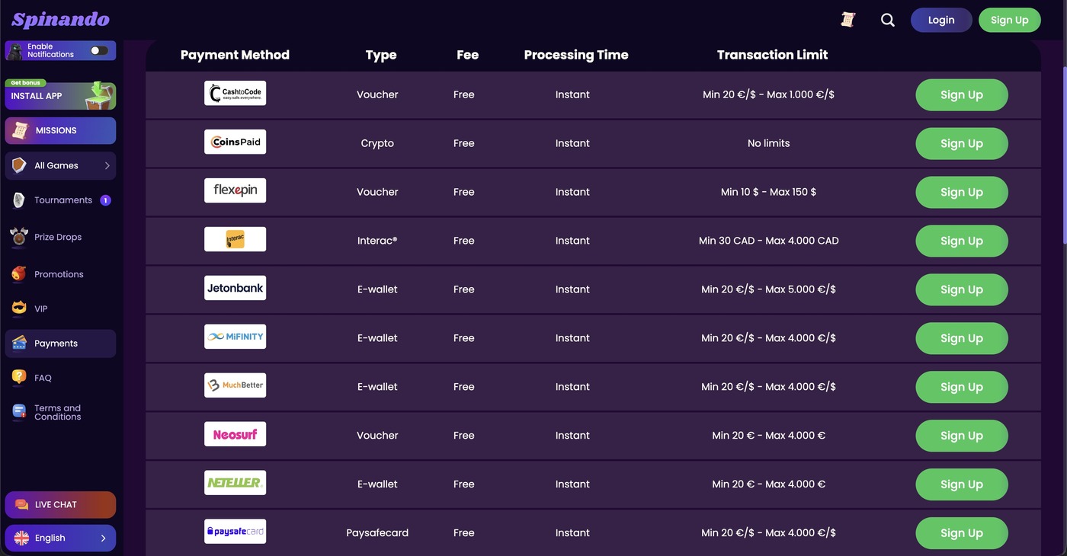
Task: Click the Transaction Limit column header
Action: (772, 55)
